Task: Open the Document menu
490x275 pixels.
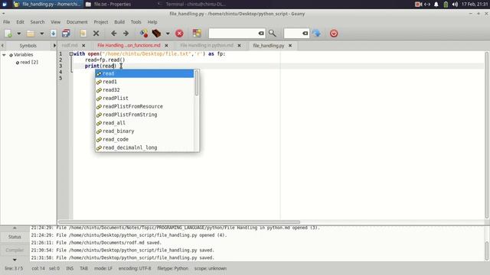Action: (x=77, y=22)
